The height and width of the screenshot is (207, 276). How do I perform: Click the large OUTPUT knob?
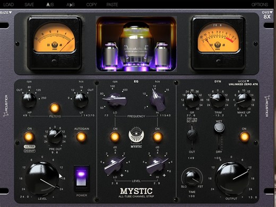(x=232, y=178)
